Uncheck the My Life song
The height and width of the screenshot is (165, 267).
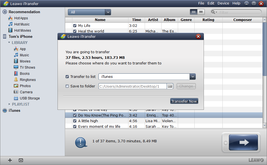(75, 25)
